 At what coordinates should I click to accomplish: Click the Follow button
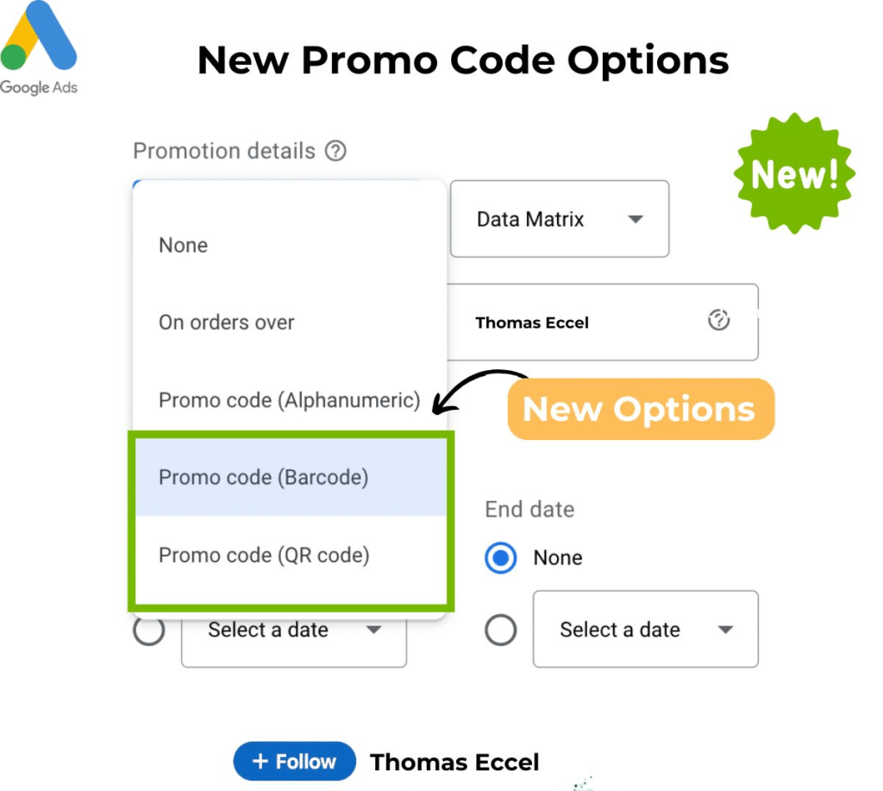(295, 761)
